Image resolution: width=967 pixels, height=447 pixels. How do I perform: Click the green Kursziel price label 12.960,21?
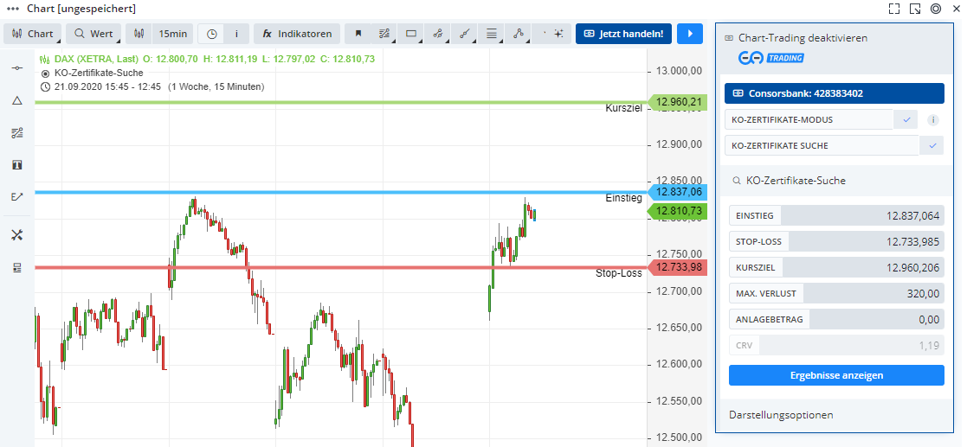677,102
